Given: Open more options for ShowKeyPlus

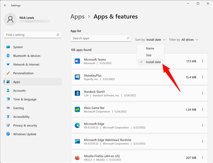Looking at the screenshot, I should pyautogui.click(x=203, y=77).
